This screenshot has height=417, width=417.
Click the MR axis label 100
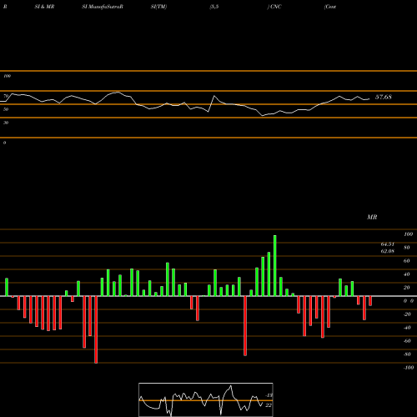[x=409, y=234]
